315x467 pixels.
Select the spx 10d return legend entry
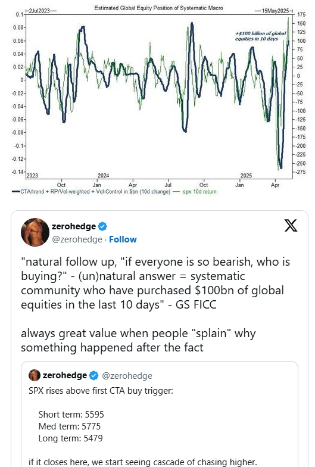[199, 192]
